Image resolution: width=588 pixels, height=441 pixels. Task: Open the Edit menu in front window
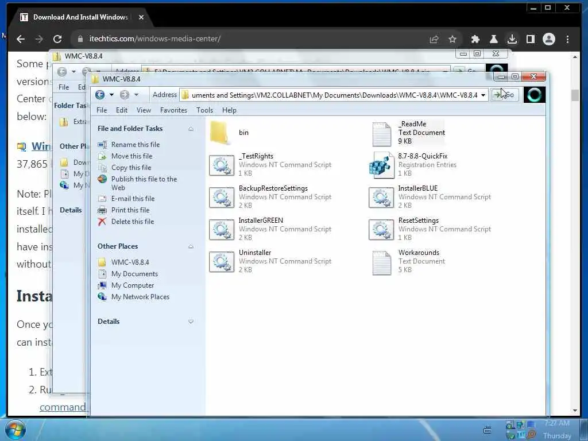(122, 110)
